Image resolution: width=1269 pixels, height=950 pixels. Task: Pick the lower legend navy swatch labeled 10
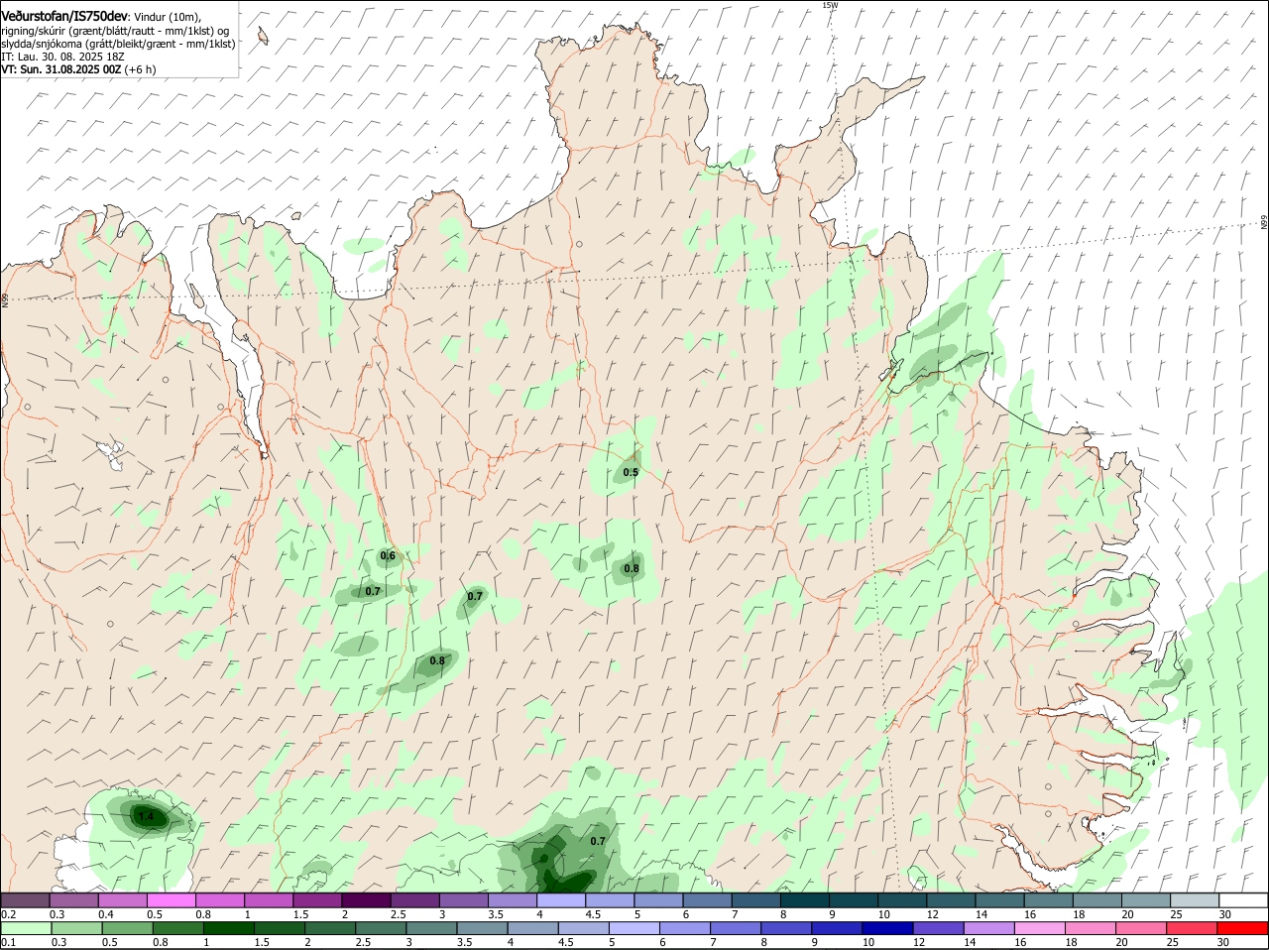(888, 928)
